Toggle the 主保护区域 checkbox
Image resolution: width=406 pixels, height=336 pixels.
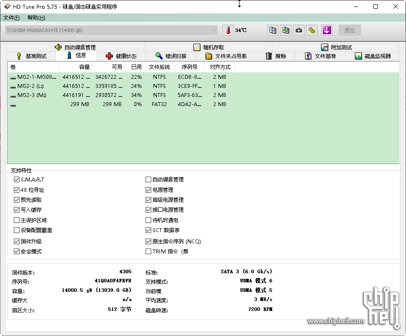[x=16, y=220]
